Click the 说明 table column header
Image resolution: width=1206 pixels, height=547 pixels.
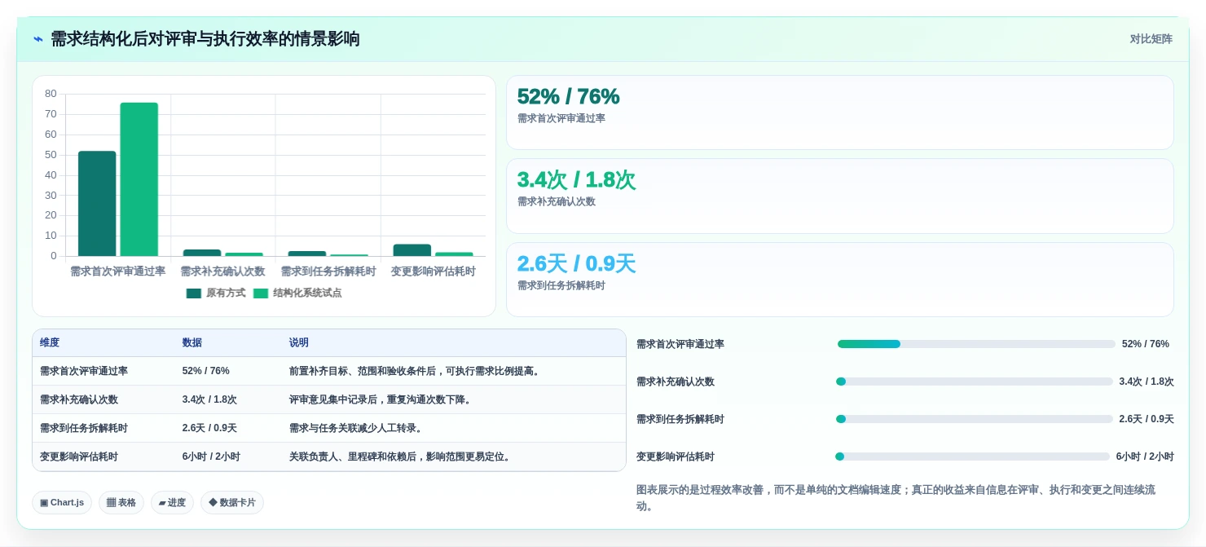pyautogui.click(x=299, y=343)
